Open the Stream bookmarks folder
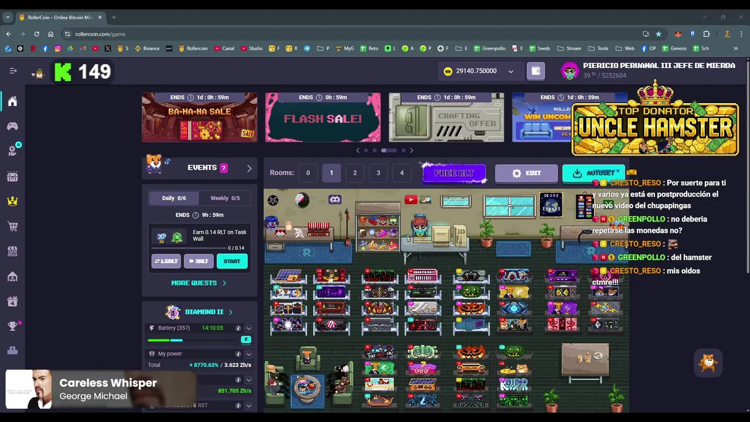The height and width of the screenshot is (422, 750). [570, 48]
